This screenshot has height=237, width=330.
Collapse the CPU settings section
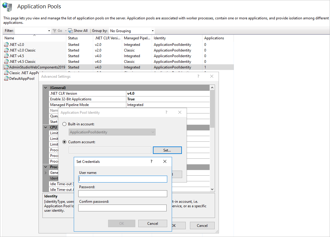[46, 127]
